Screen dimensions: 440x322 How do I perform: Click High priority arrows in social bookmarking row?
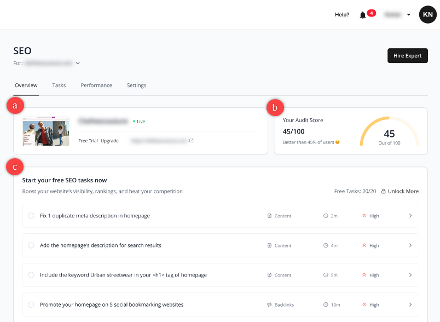(364, 304)
